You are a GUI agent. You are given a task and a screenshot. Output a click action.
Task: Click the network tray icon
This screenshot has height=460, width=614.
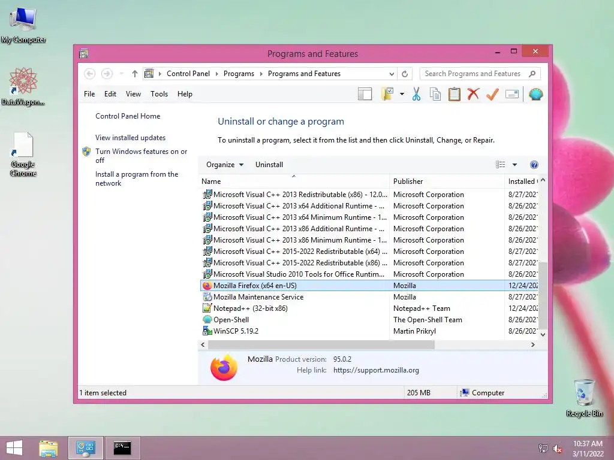543,448
